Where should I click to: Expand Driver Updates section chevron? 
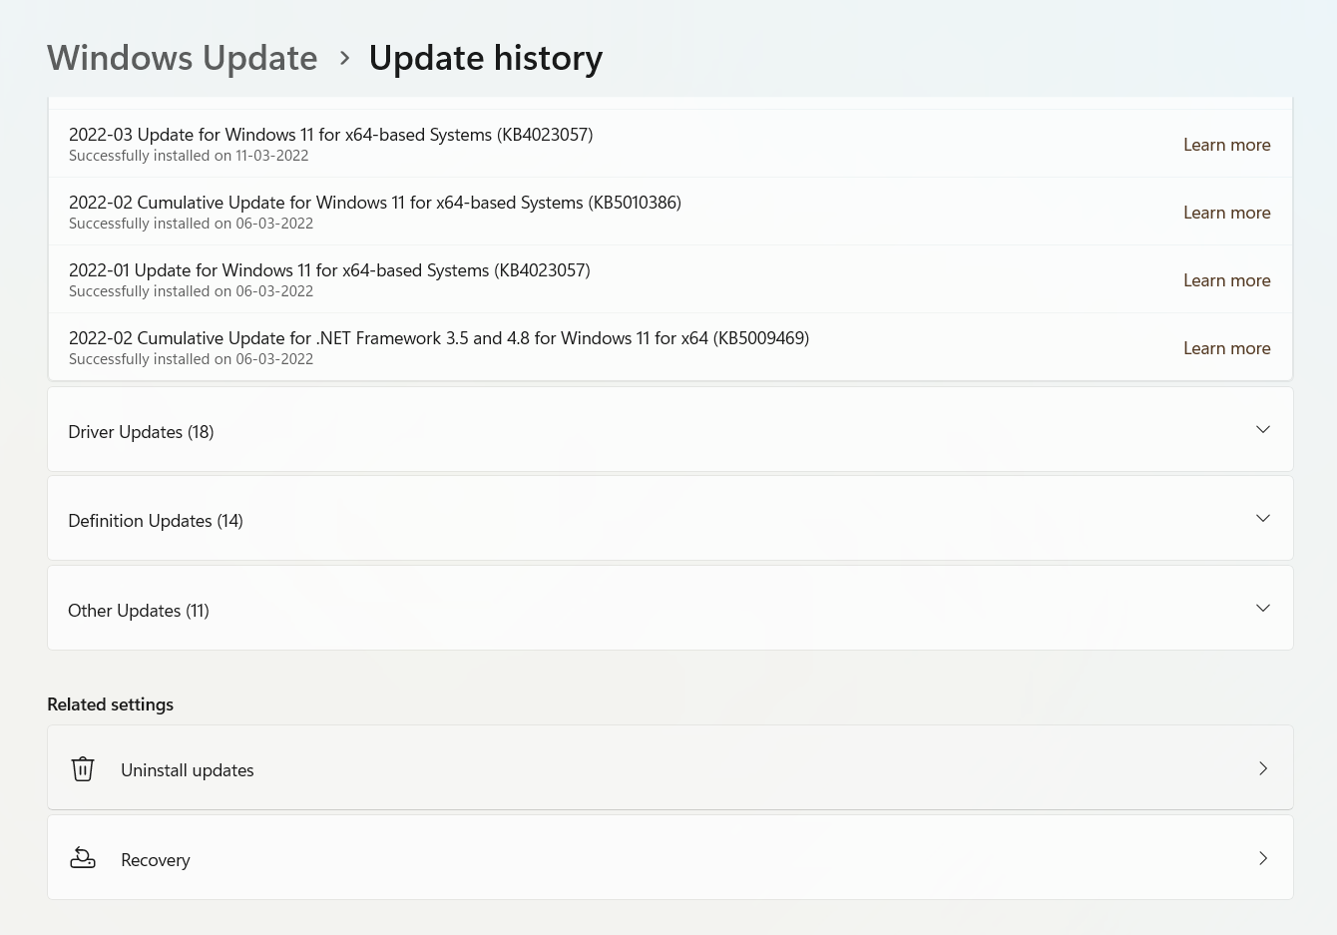[x=1263, y=430]
